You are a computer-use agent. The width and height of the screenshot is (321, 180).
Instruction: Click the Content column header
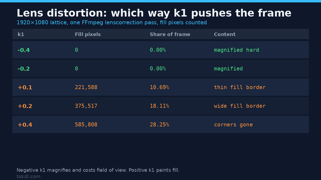225,34
